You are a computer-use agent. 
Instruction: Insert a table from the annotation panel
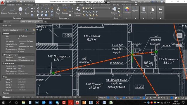tap(70, 15)
